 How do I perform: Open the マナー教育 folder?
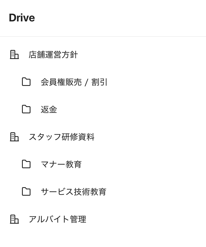pyautogui.click(x=61, y=164)
